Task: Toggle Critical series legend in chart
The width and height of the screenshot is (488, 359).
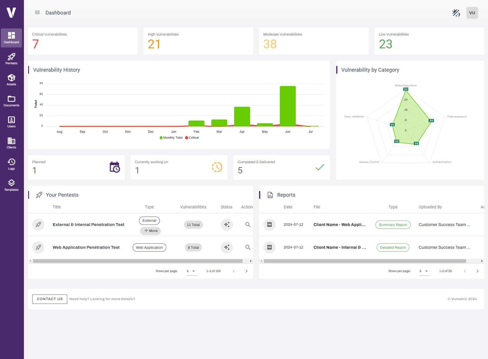Action: 192,138
